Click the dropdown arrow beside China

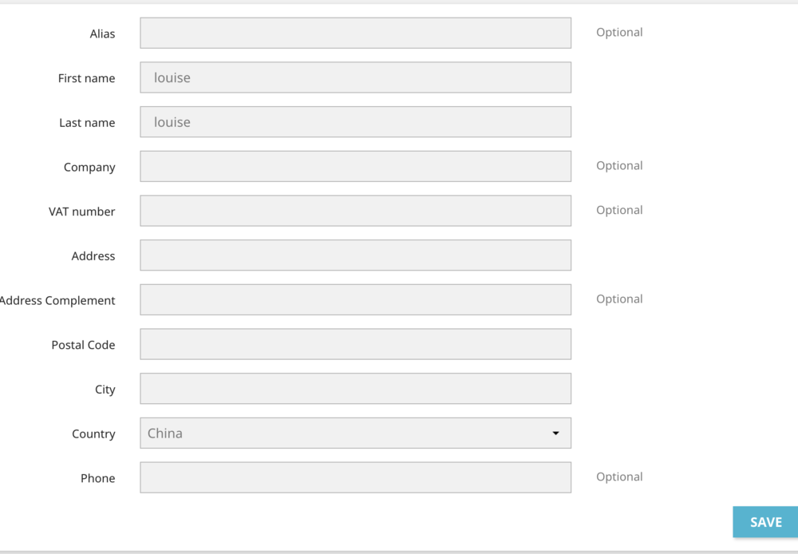[556, 433]
